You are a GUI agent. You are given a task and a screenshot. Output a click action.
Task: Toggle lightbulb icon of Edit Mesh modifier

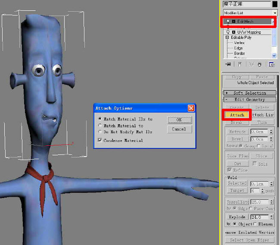(228, 22)
